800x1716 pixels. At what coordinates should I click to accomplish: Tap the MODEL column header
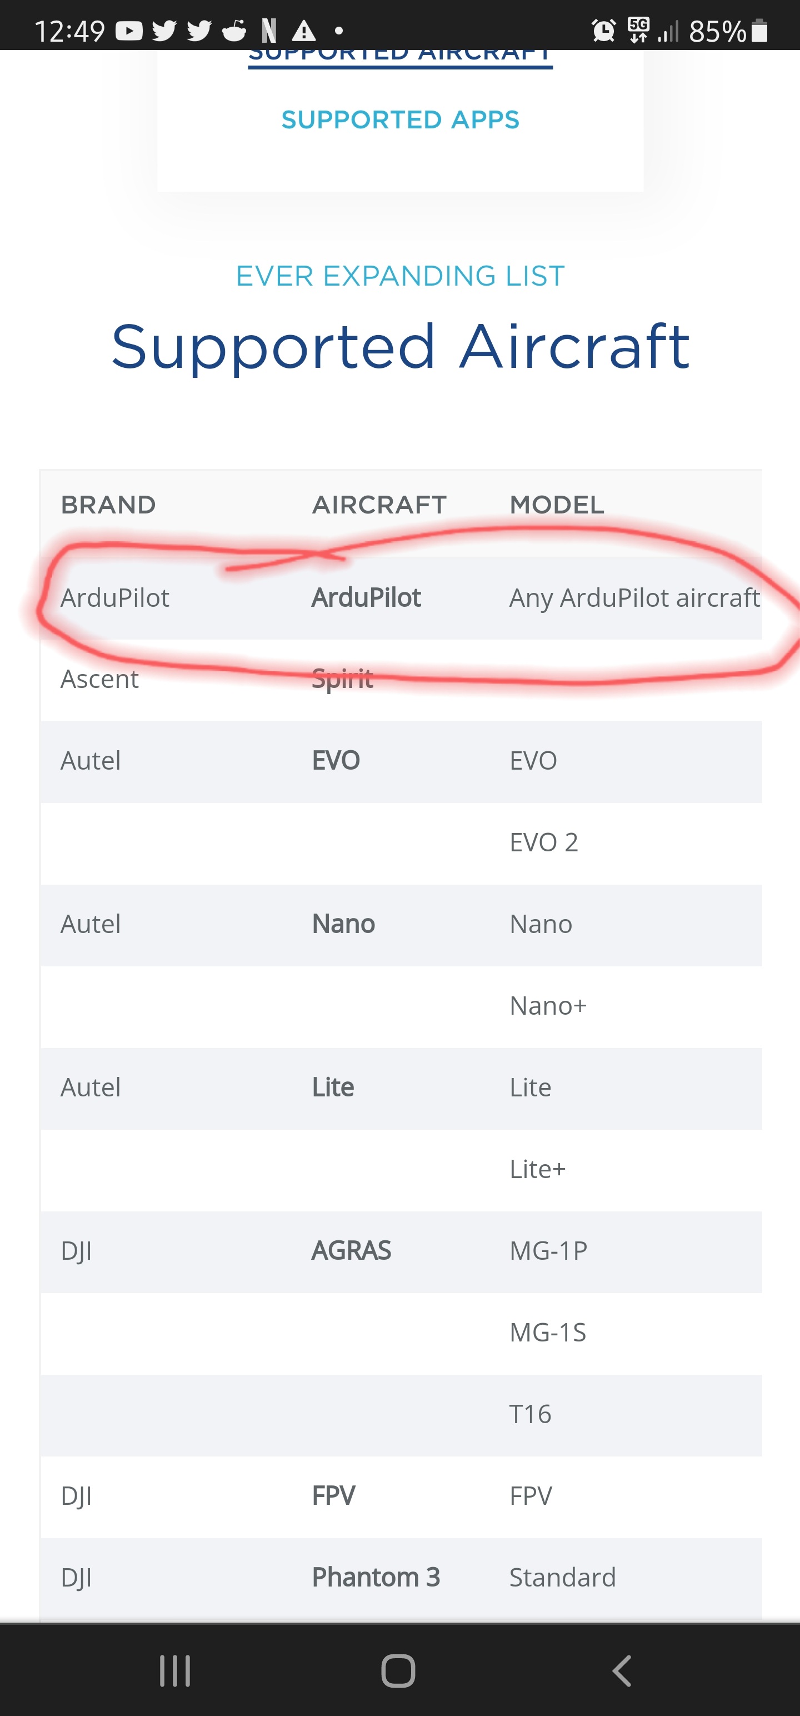(x=557, y=505)
